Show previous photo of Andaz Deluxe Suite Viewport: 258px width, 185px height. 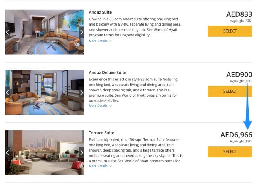coord(7,92)
